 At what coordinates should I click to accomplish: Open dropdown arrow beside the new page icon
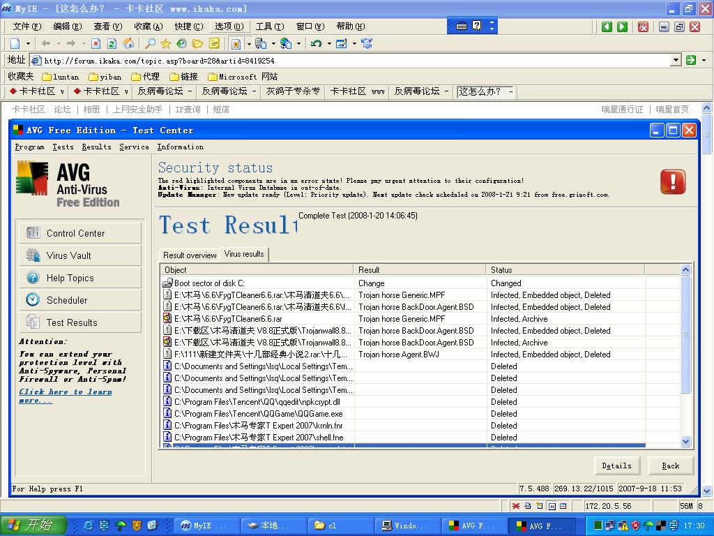pyautogui.click(x=28, y=43)
